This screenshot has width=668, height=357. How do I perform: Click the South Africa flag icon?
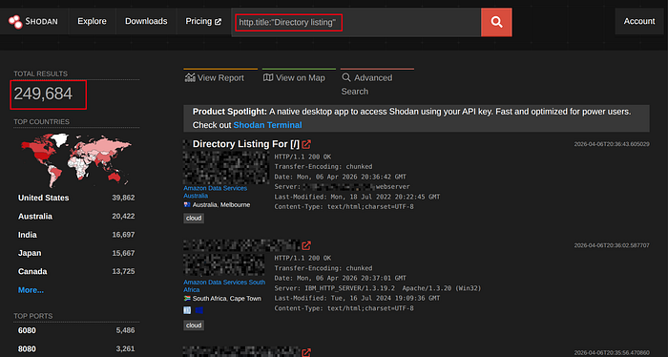point(187,299)
